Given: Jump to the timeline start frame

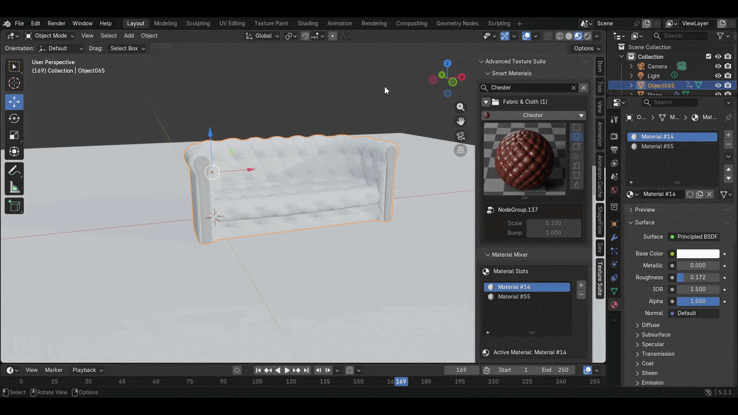Looking at the screenshot, I should click(x=258, y=370).
